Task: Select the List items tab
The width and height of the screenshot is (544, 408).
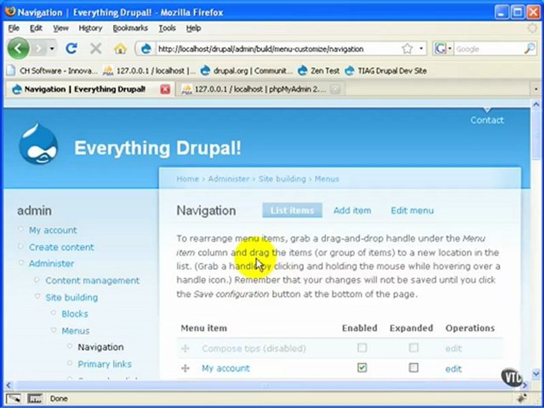Action: pos(292,210)
